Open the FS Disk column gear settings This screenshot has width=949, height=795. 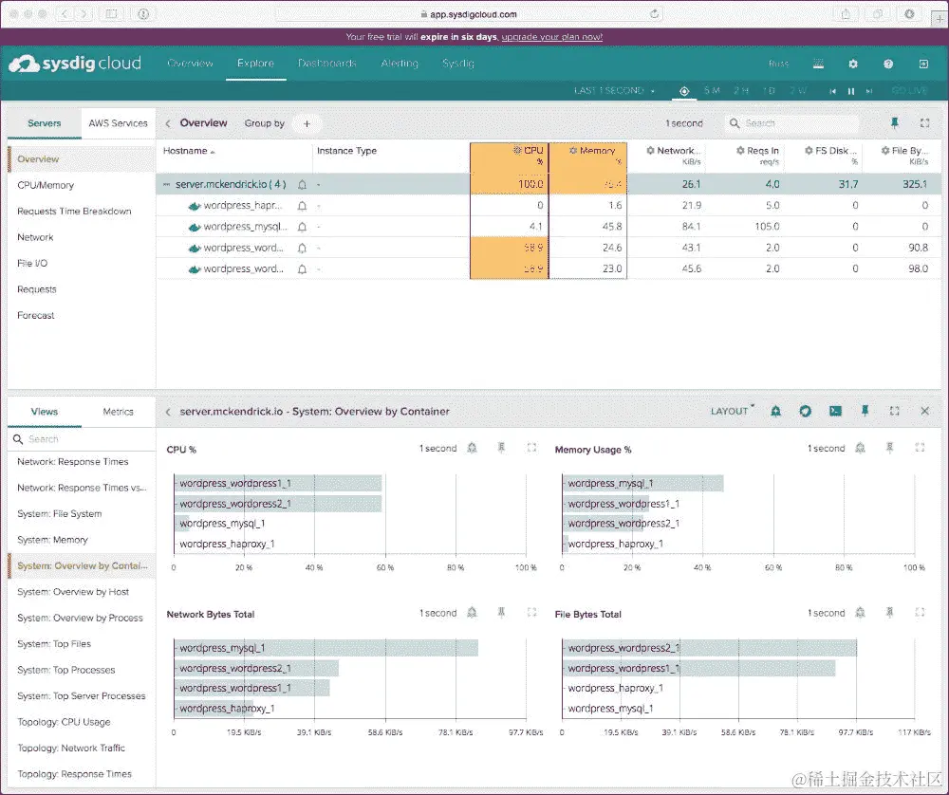809,150
